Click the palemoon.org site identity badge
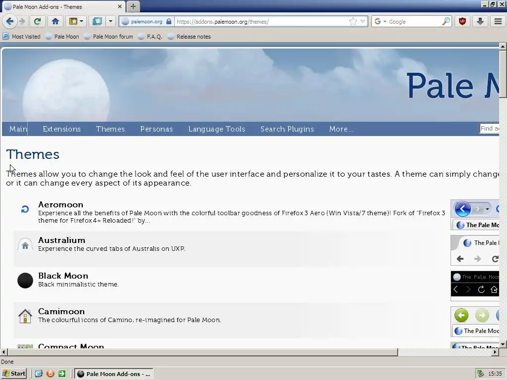The width and height of the screenshot is (507, 380). [x=146, y=22]
